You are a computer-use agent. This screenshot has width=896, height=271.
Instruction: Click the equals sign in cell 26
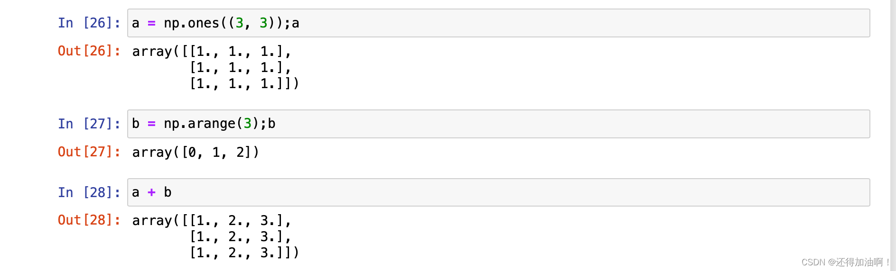tap(151, 23)
